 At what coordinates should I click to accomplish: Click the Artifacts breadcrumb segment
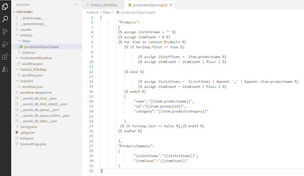[93, 12]
